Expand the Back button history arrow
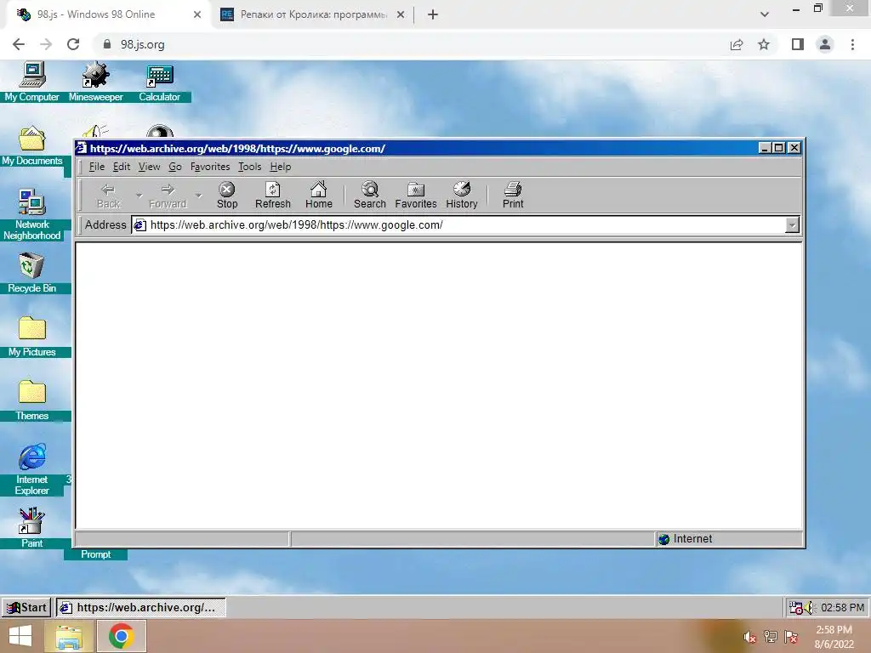This screenshot has height=653, width=871. tap(139, 196)
